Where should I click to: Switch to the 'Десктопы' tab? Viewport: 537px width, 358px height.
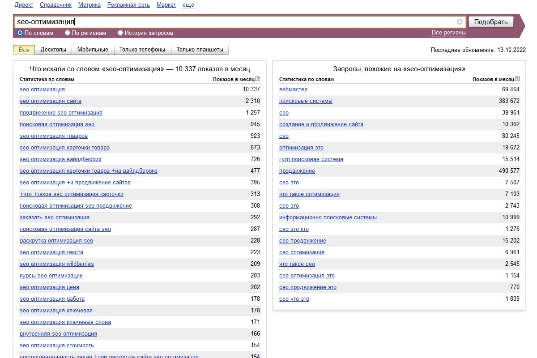point(53,50)
